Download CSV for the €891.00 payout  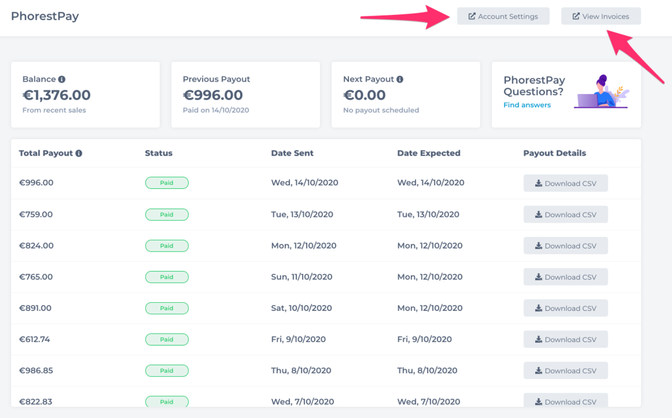[566, 308]
